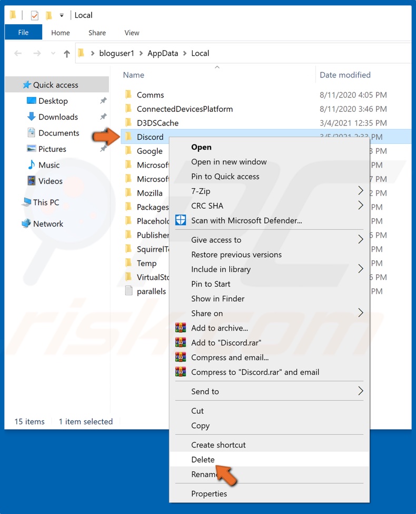Click Scan with Microsoft Defender shield icon

[181, 220]
